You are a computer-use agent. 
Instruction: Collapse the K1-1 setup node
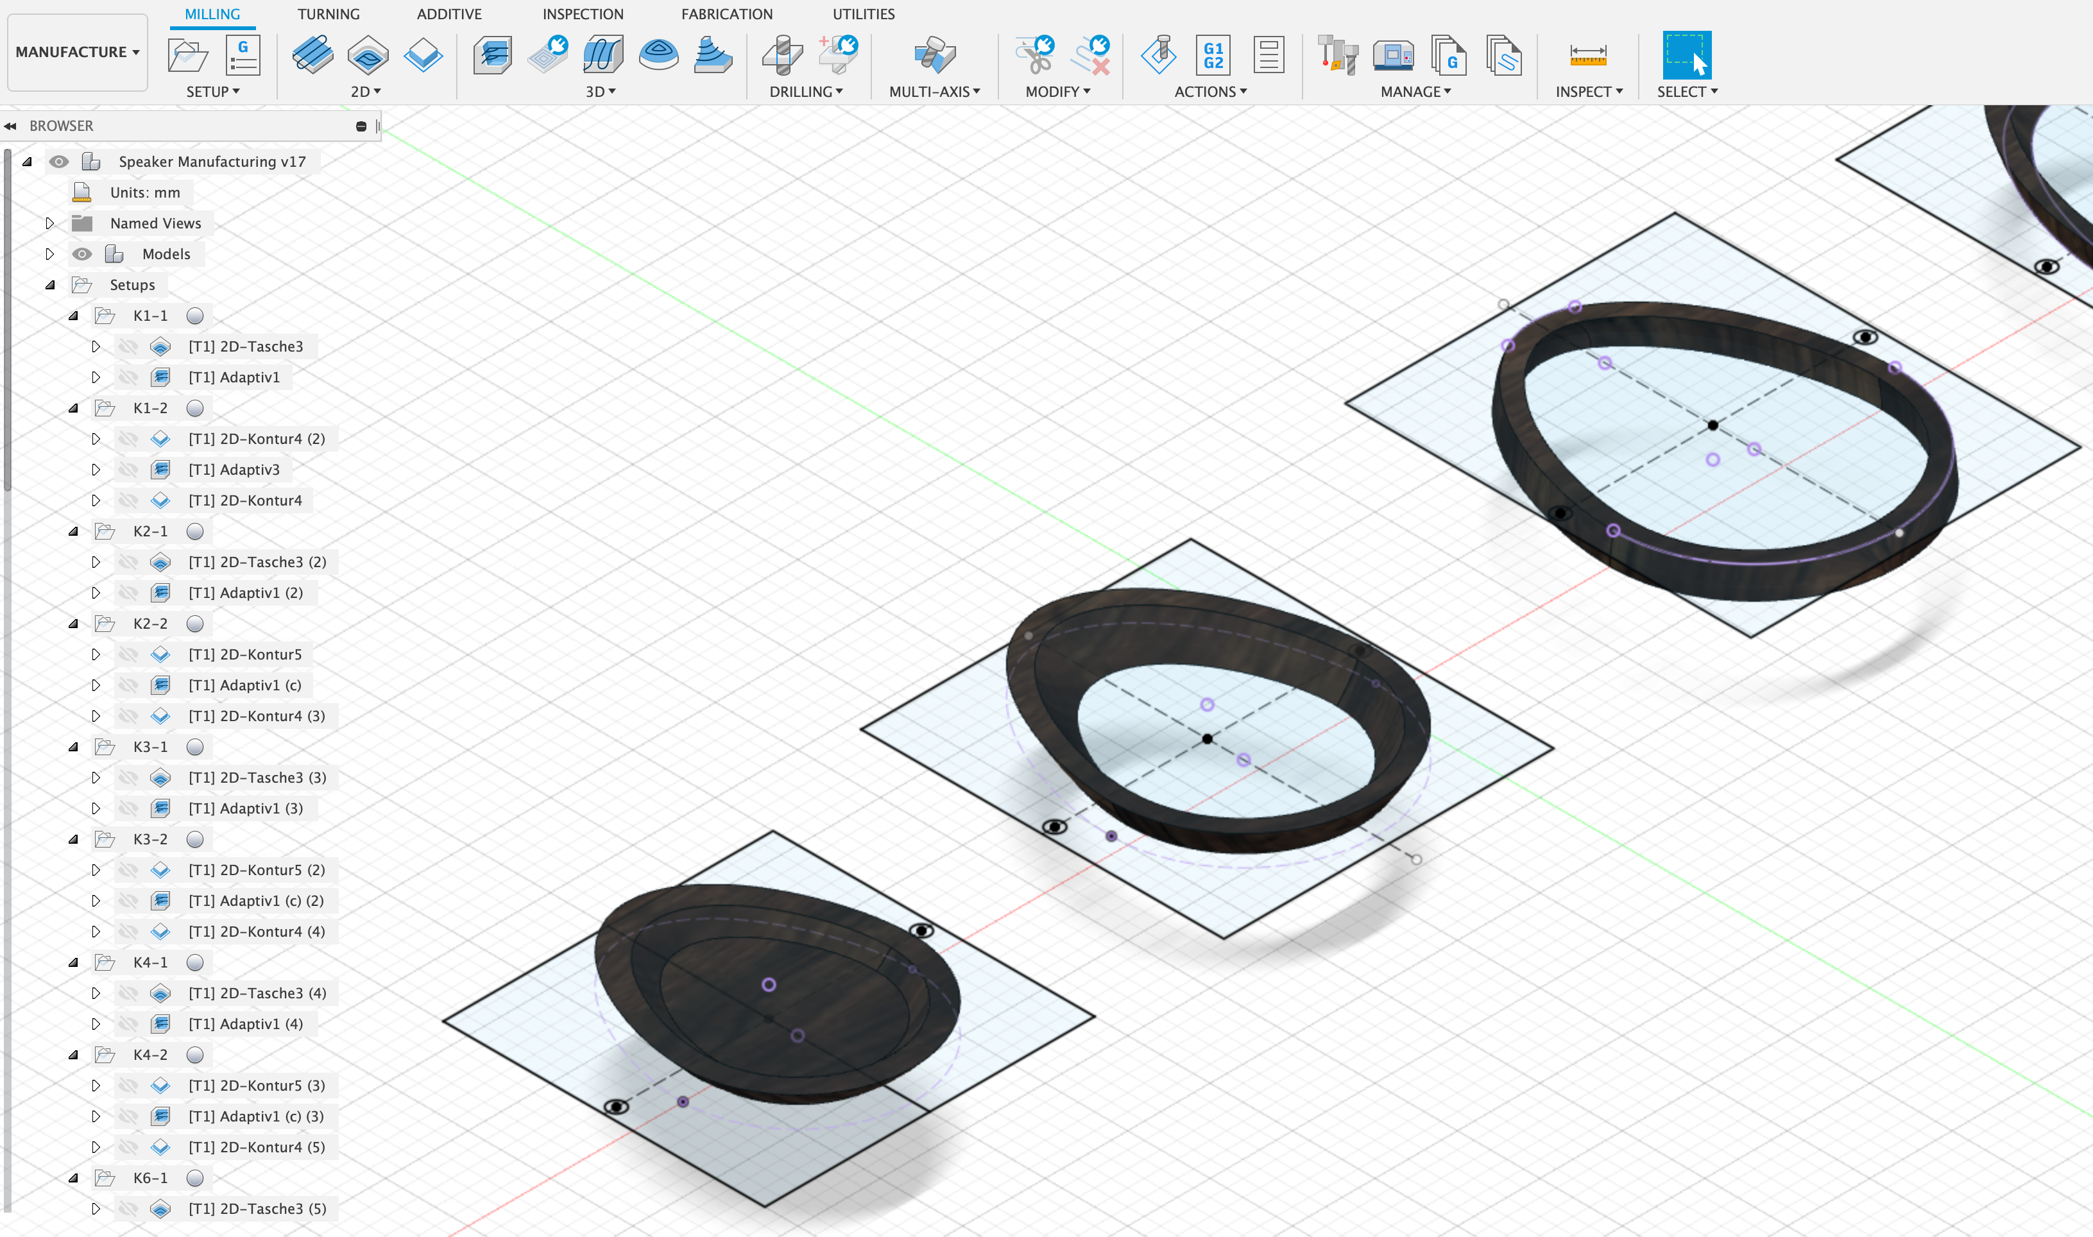coord(73,315)
